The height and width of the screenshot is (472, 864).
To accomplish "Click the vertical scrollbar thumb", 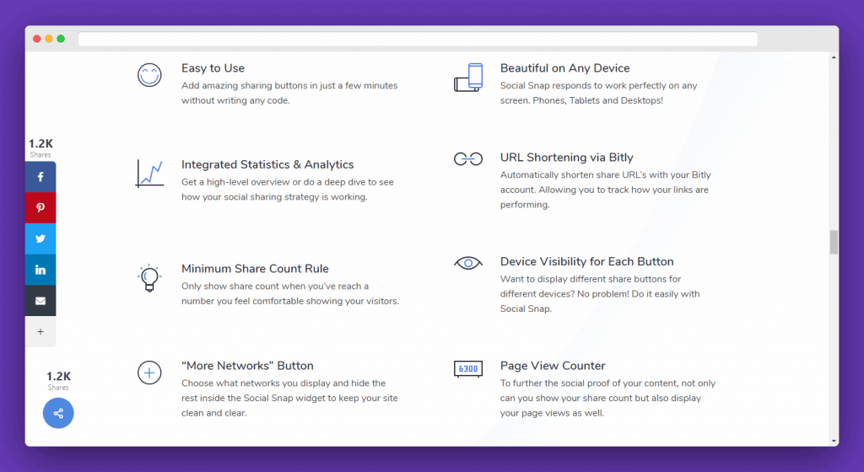I will pos(834,243).
